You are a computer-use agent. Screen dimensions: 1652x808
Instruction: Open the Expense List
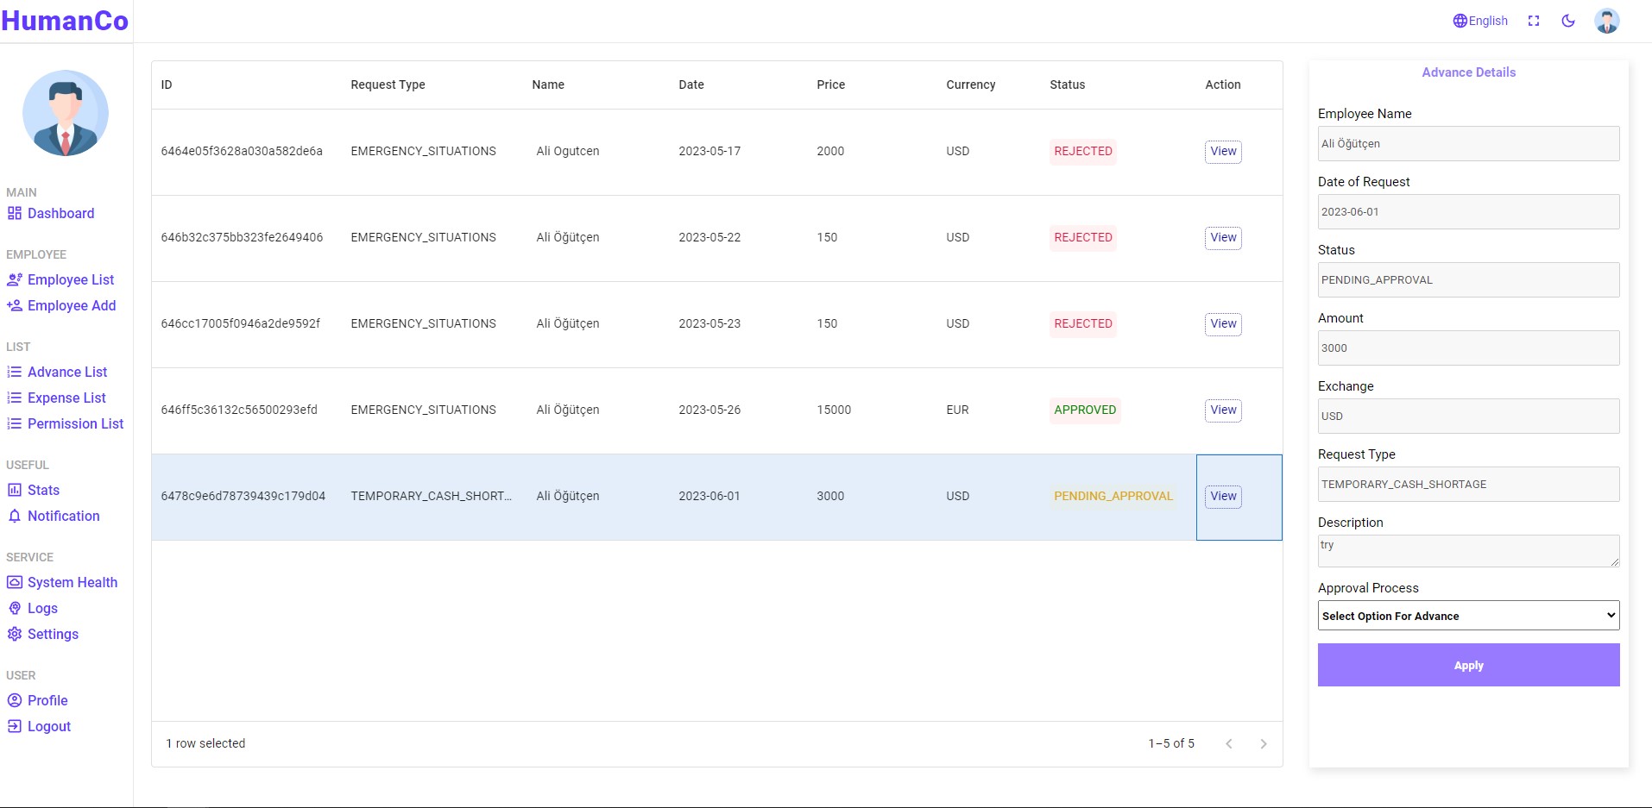pyautogui.click(x=66, y=398)
